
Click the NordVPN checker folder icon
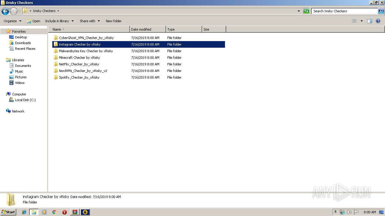tap(56, 71)
